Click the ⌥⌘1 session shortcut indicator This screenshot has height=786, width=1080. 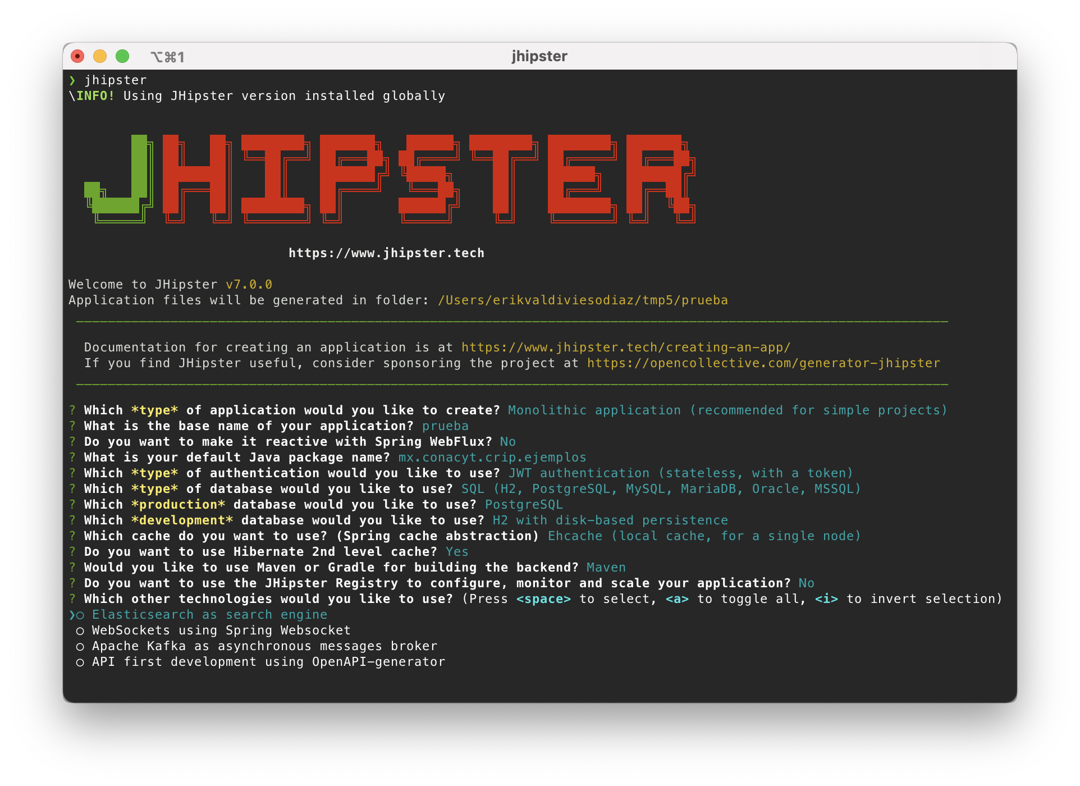coord(167,57)
